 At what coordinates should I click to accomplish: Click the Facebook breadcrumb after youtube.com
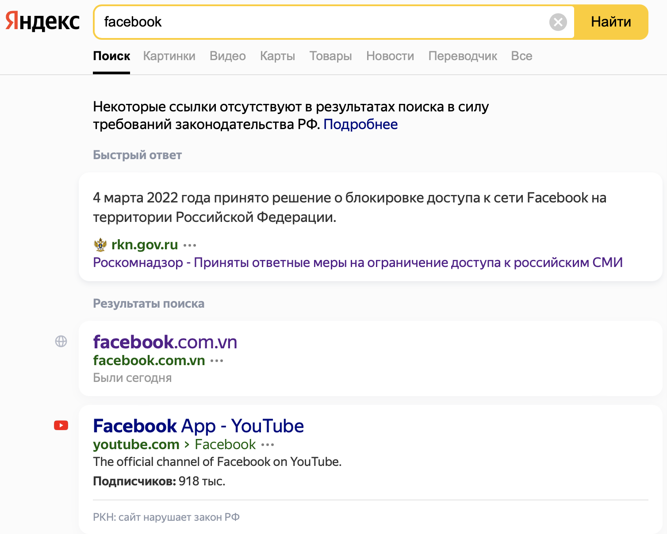(x=225, y=444)
